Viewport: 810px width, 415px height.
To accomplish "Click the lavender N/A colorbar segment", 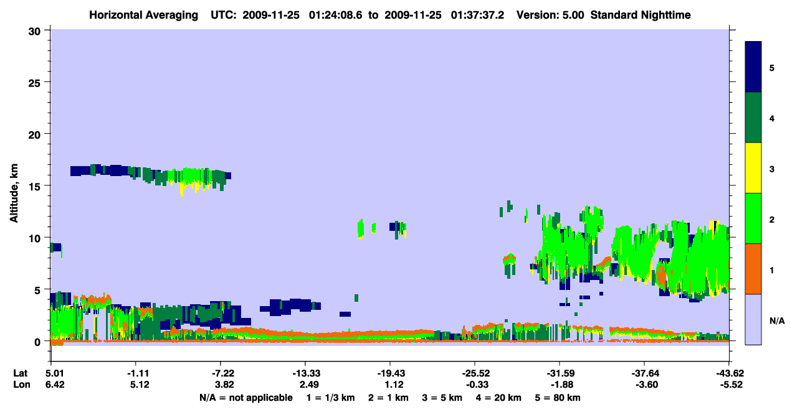I will coord(753,319).
